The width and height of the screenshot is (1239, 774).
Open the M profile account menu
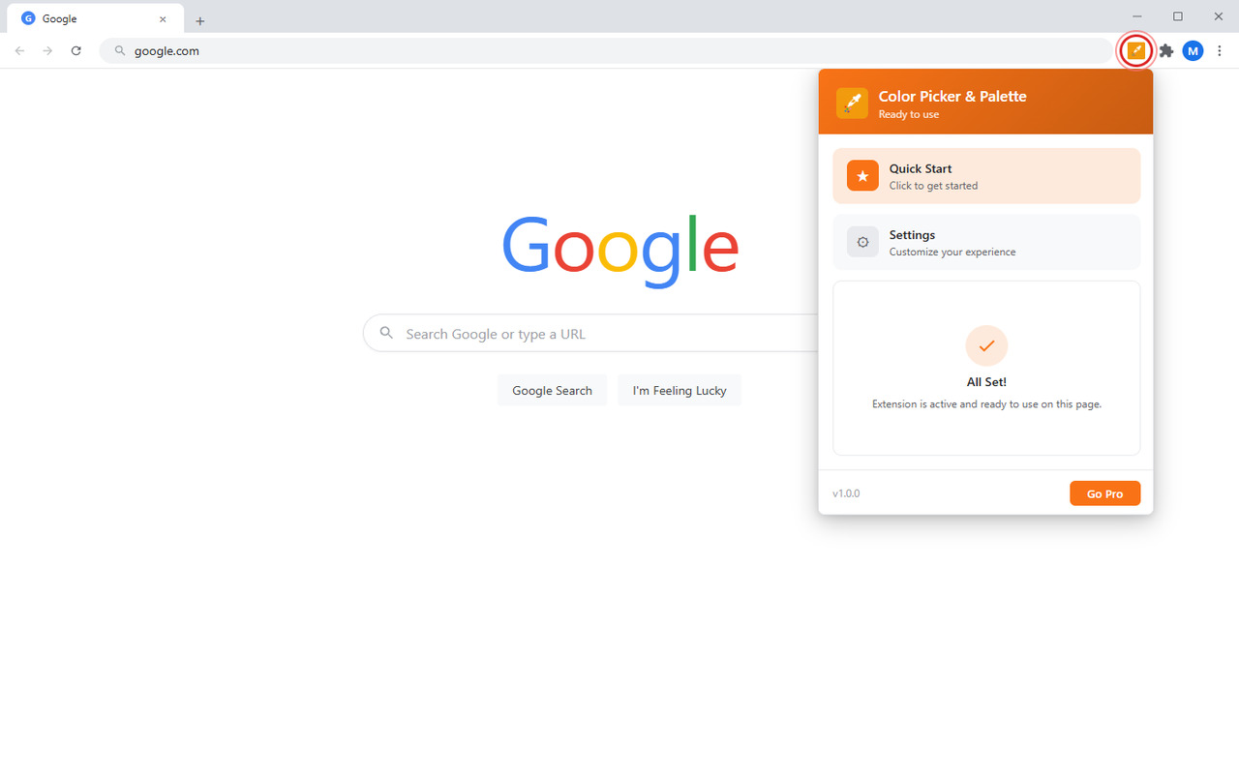[1193, 50]
